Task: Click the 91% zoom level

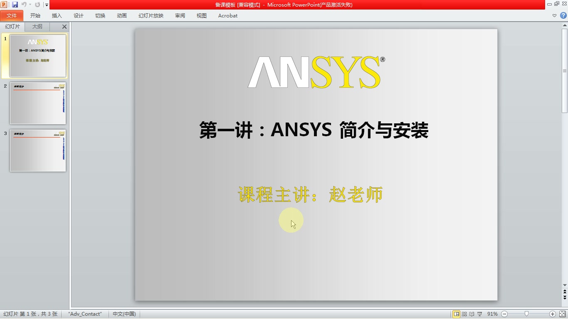Action: pyautogui.click(x=492, y=314)
